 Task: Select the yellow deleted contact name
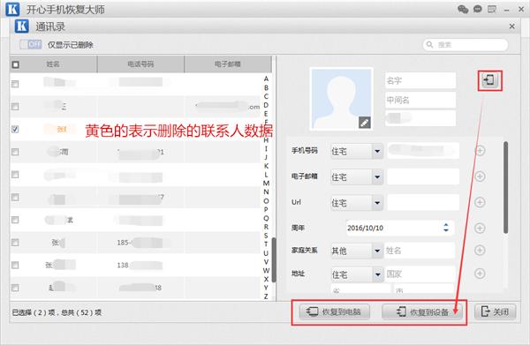61,129
